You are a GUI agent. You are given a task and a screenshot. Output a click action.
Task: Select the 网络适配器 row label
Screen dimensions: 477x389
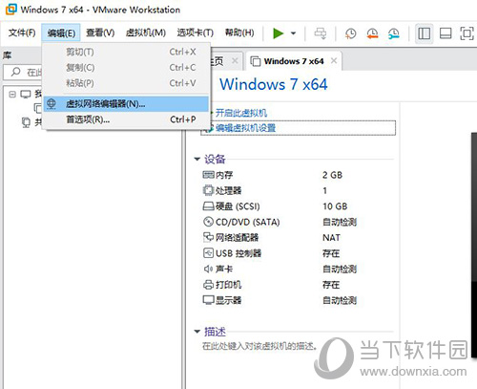[237, 238]
